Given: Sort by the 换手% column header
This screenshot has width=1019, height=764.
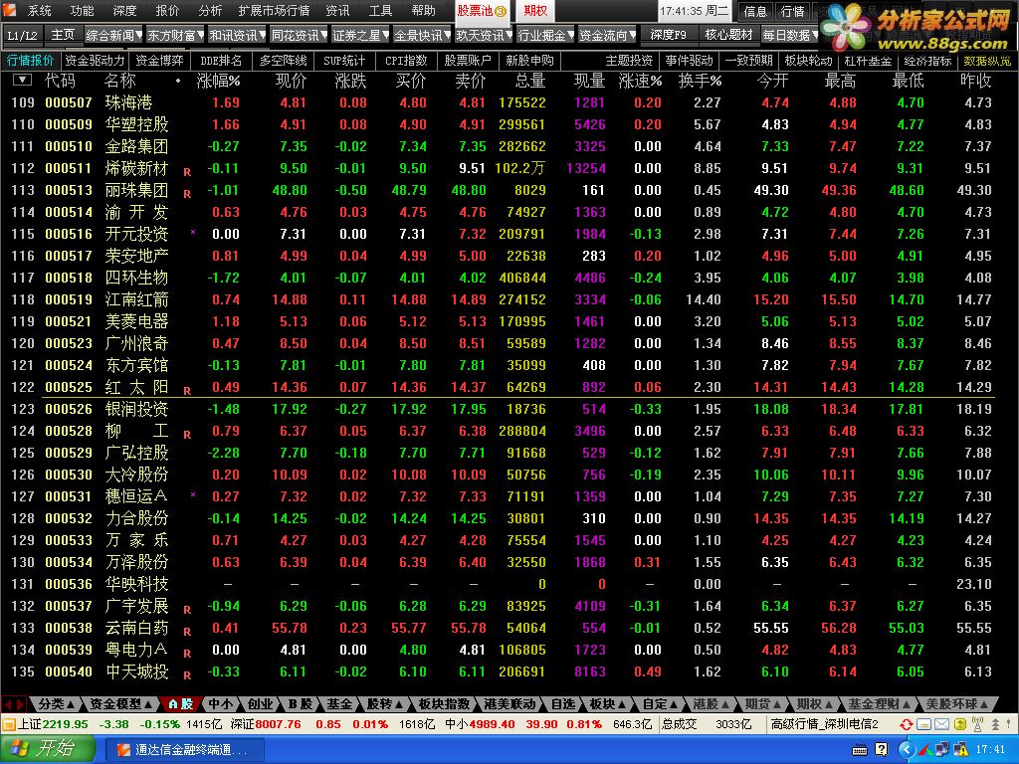Looking at the screenshot, I should point(700,81).
